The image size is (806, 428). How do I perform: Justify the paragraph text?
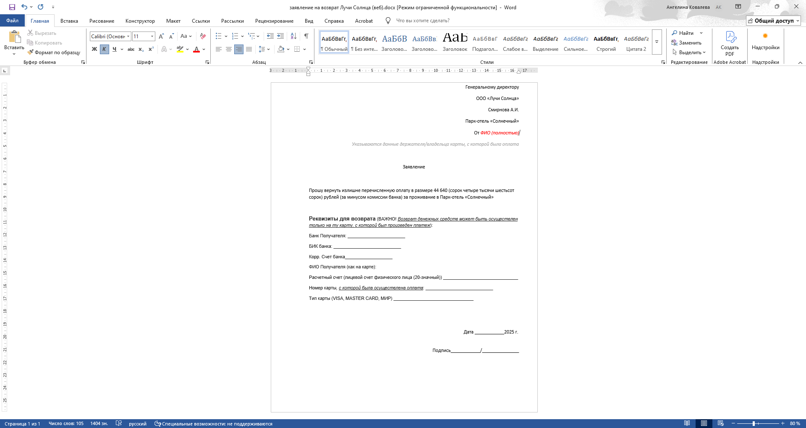pyautogui.click(x=249, y=49)
